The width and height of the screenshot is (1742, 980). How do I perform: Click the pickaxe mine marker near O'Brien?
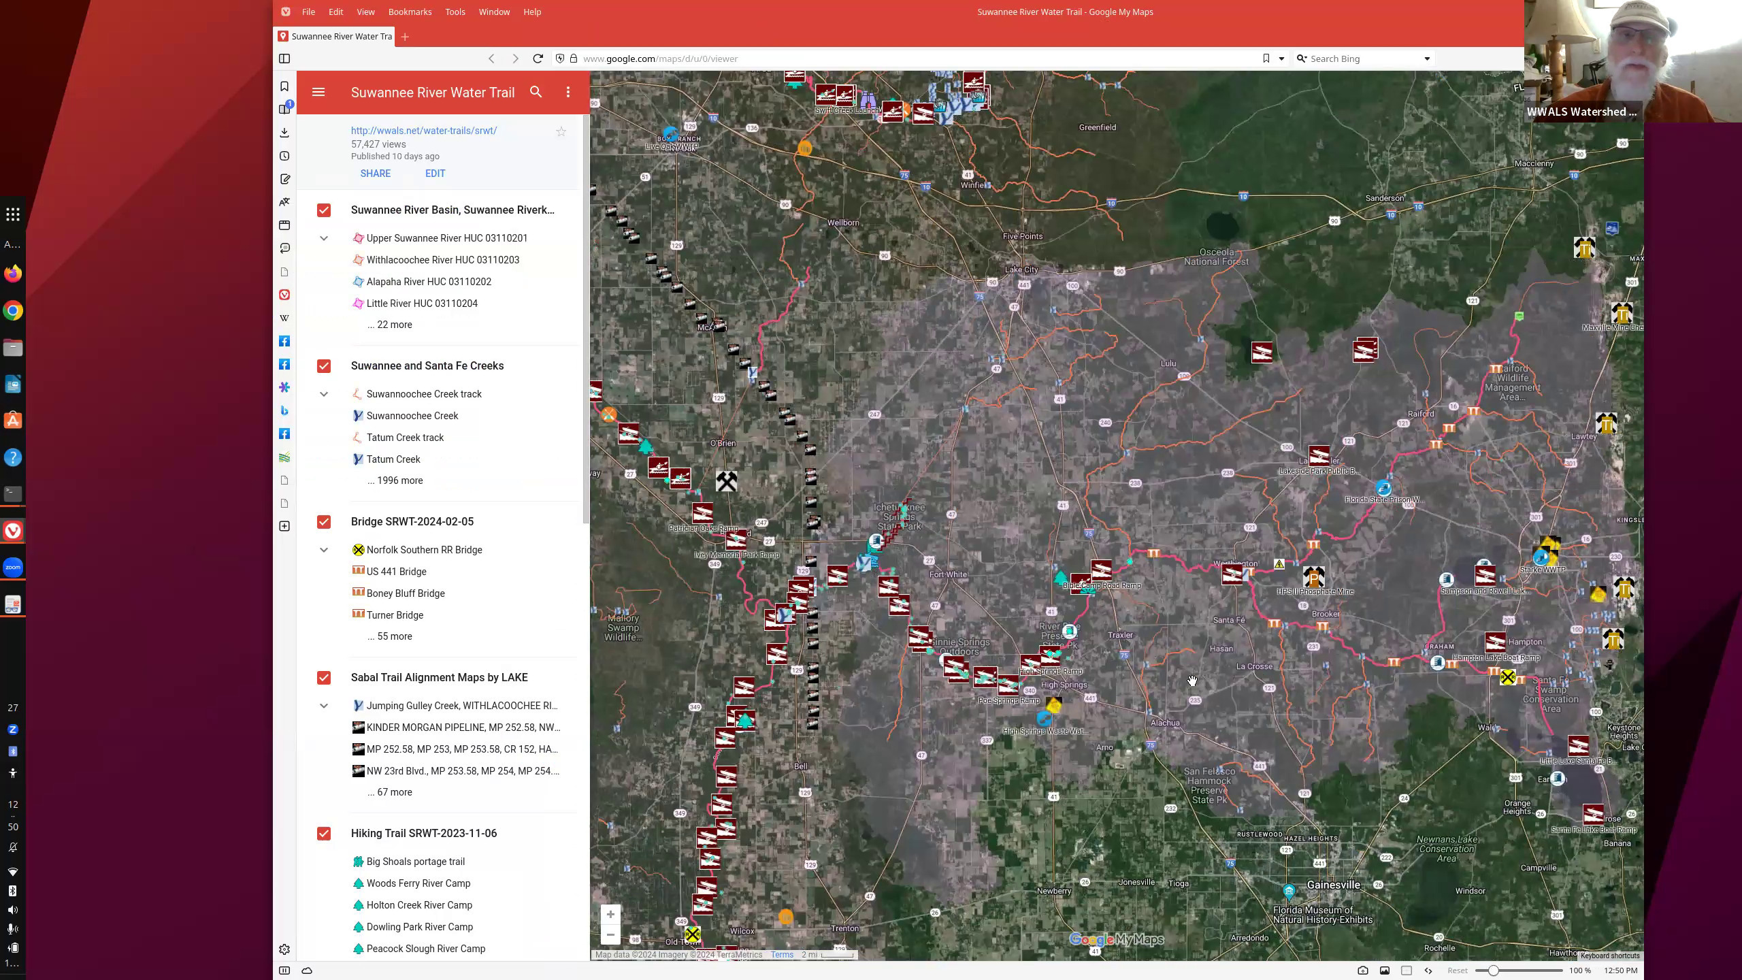click(x=726, y=482)
